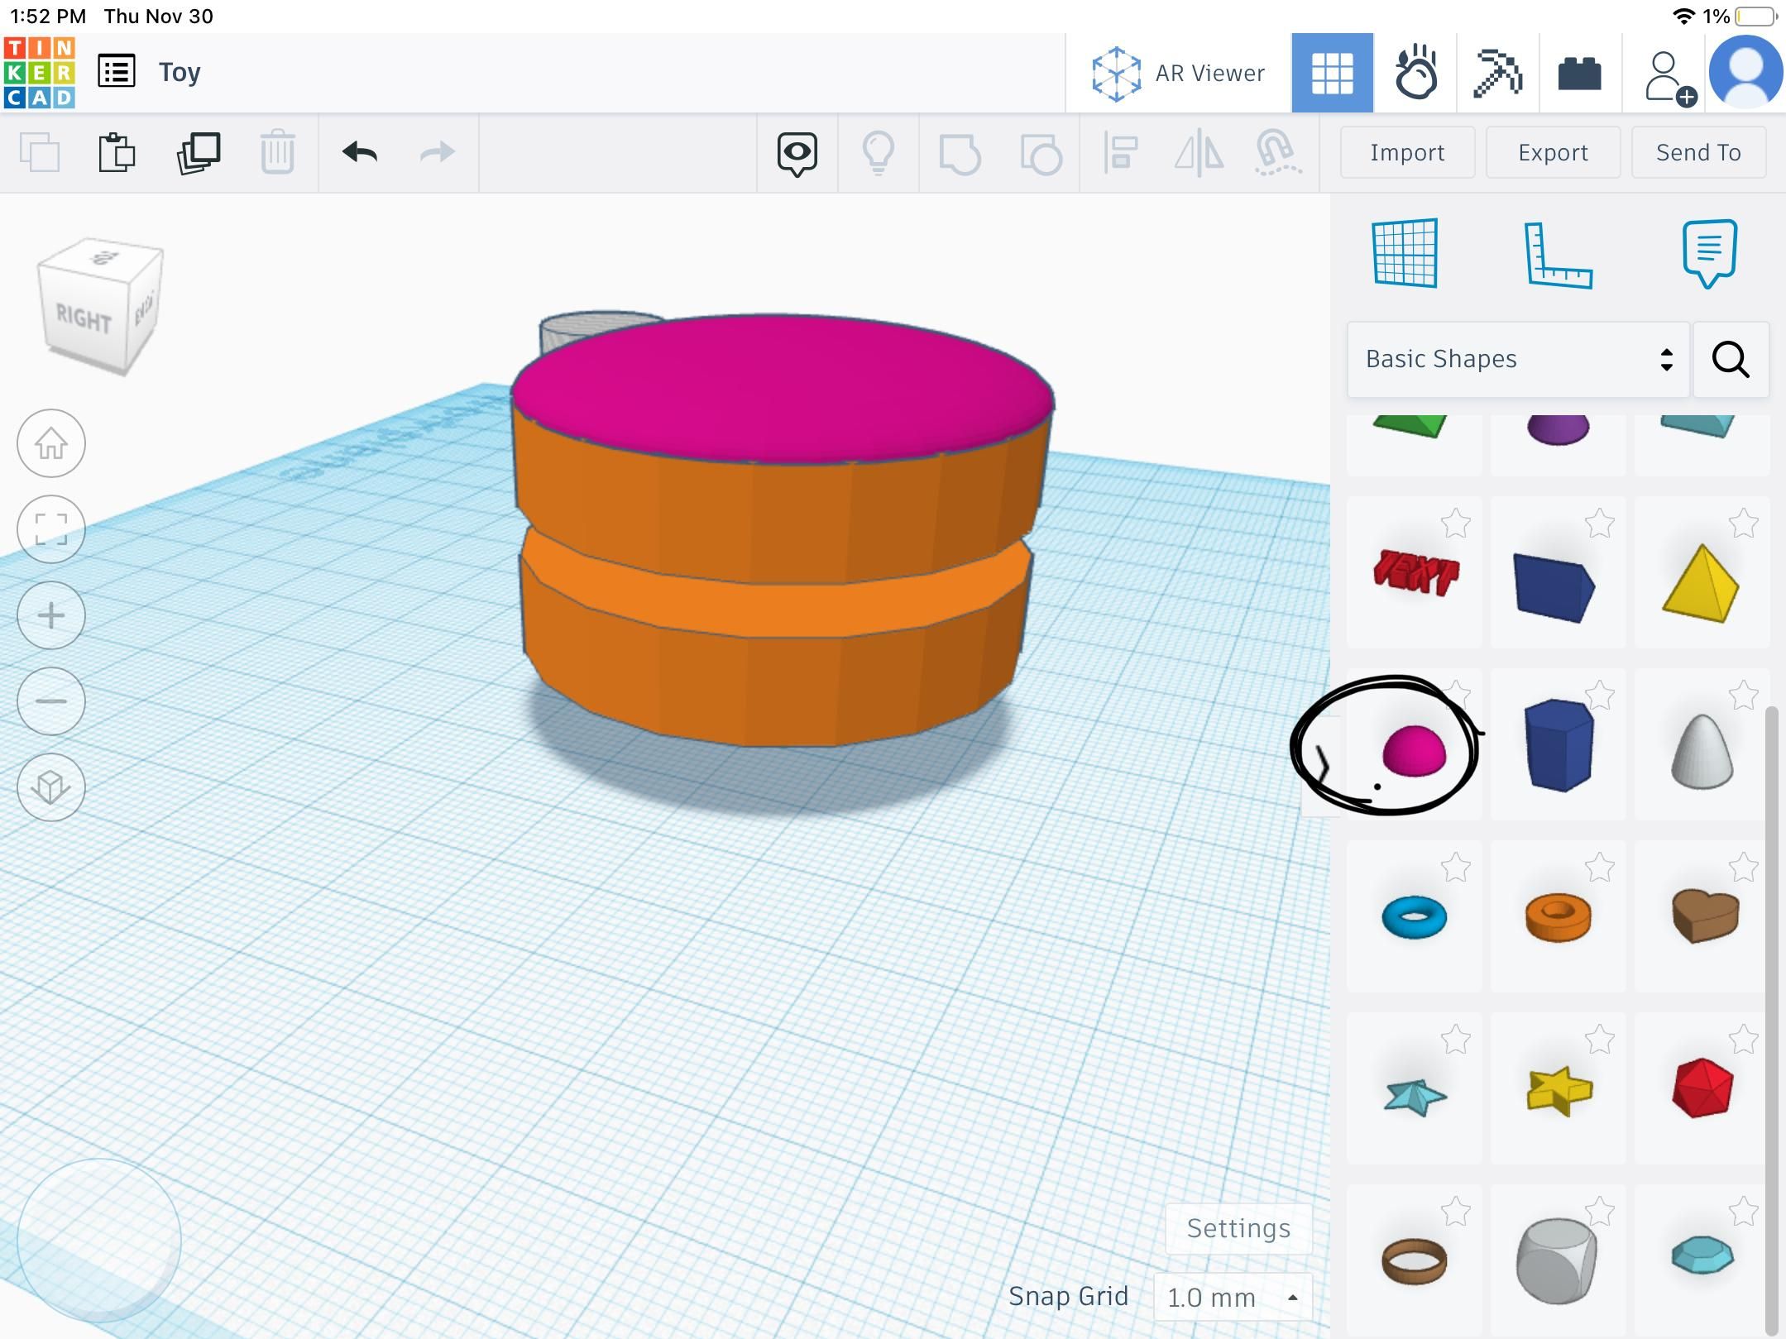Redo the last undone action

(x=438, y=152)
